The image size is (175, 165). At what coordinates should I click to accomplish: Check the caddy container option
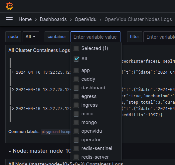(x=76, y=79)
